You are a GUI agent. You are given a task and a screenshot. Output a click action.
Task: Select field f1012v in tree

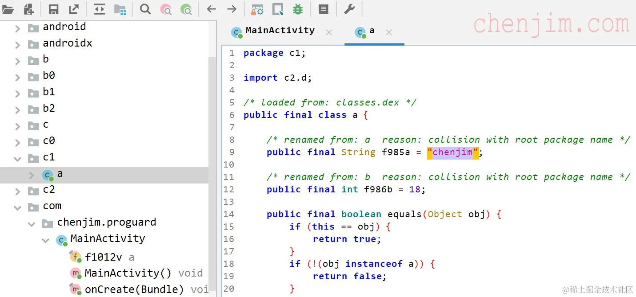click(102, 257)
